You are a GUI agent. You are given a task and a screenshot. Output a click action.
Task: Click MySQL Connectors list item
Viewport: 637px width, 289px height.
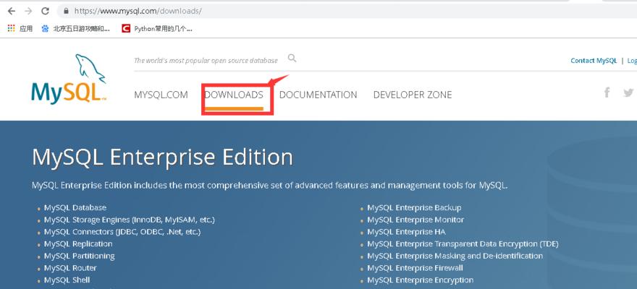click(122, 232)
